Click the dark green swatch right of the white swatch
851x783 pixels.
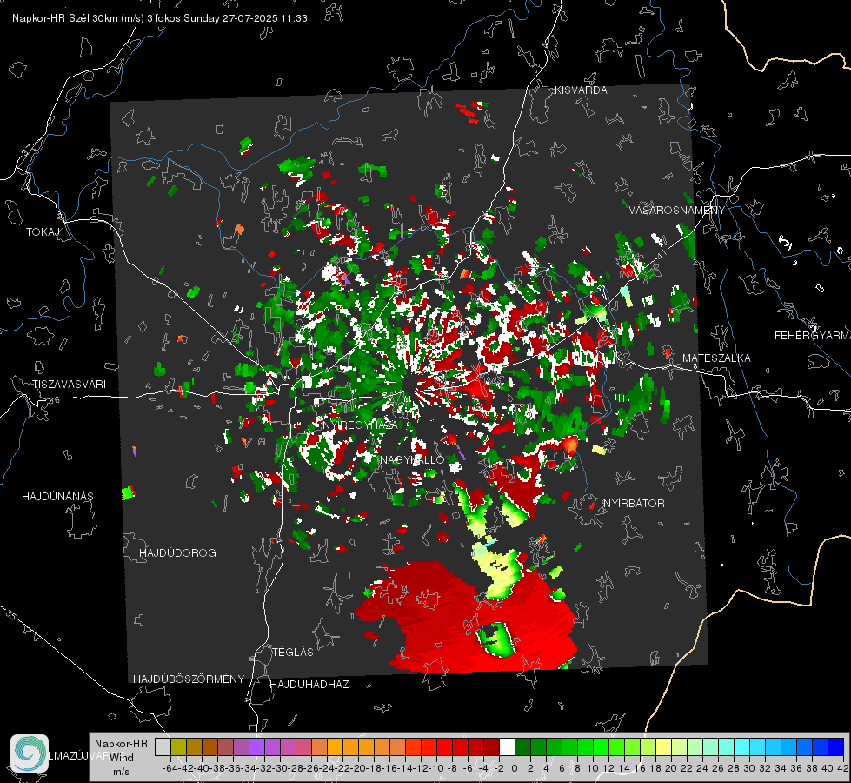pos(522,746)
